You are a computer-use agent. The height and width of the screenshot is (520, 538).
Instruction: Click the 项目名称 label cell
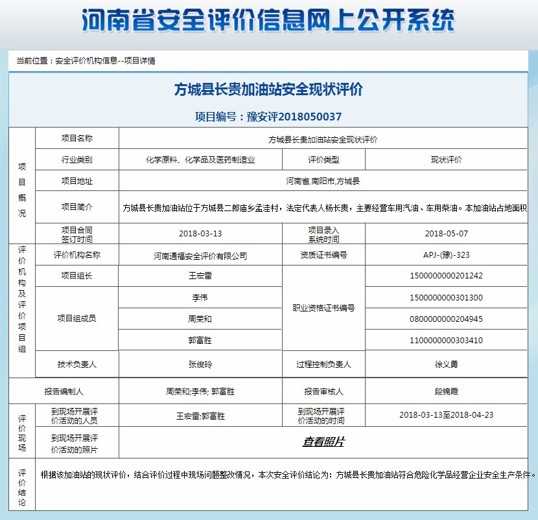click(x=77, y=138)
